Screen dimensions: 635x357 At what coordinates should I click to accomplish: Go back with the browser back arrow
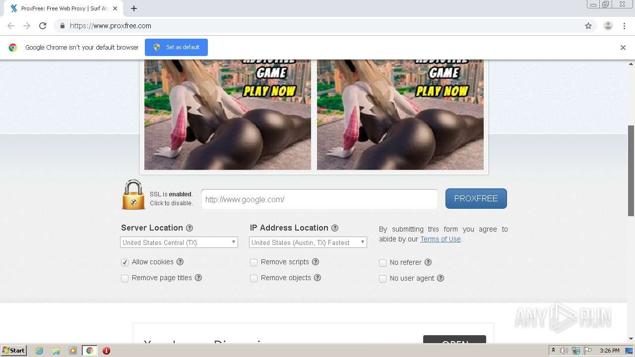[x=11, y=26]
